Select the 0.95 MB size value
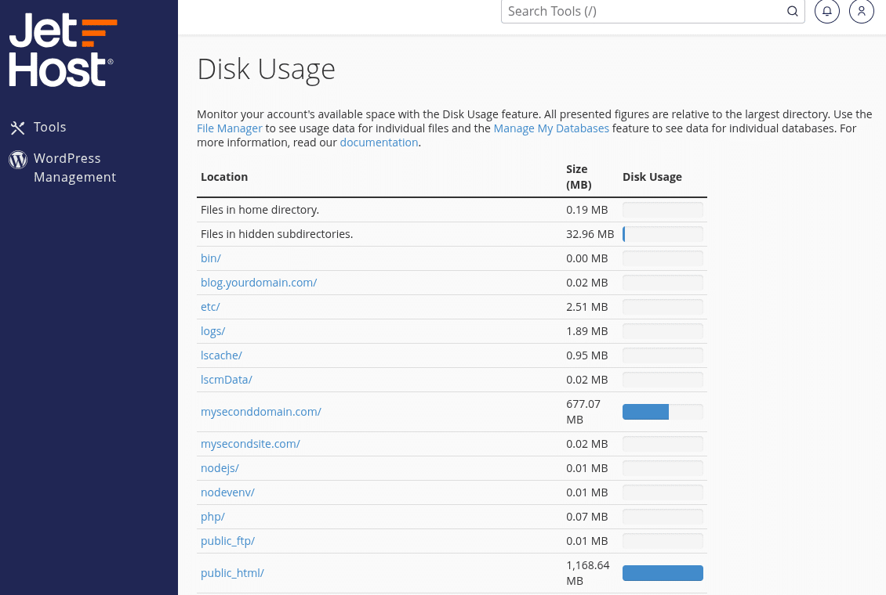886x595 pixels. click(x=587, y=355)
